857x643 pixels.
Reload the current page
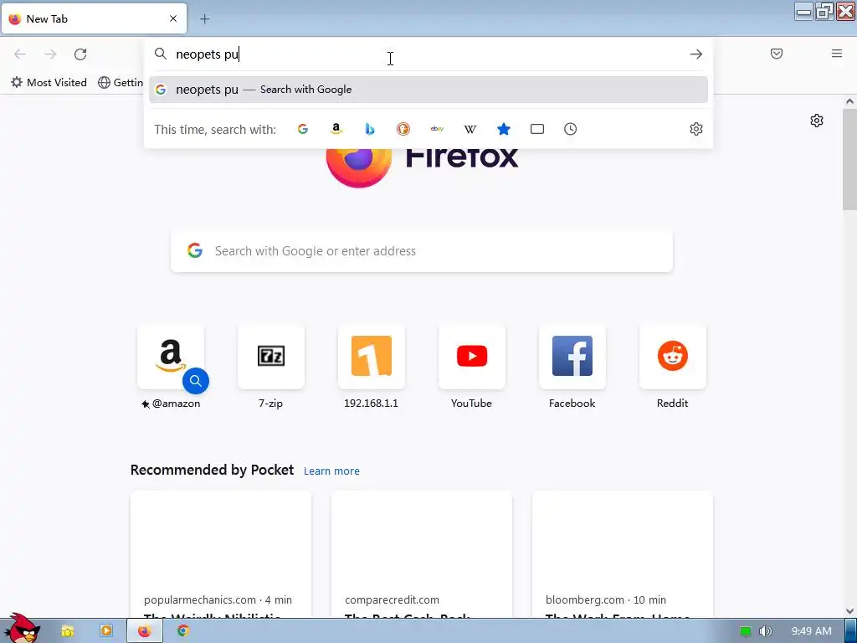coord(80,54)
